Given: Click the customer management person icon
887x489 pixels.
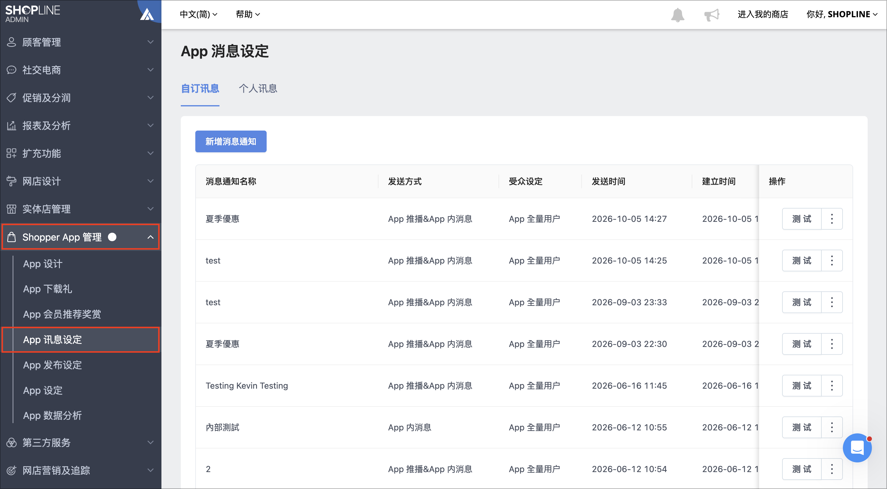Looking at the screenshot, I should tap(11, 42).
